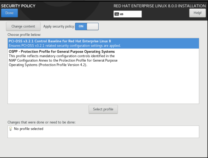This screenshot has height=158, width=208.
Task: Click the keyboard layout icon
Action: coord(116,14)
